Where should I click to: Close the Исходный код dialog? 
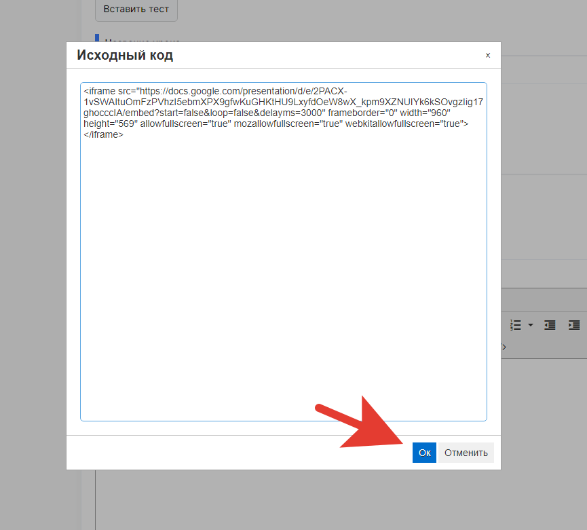click(x=487, y=56)
